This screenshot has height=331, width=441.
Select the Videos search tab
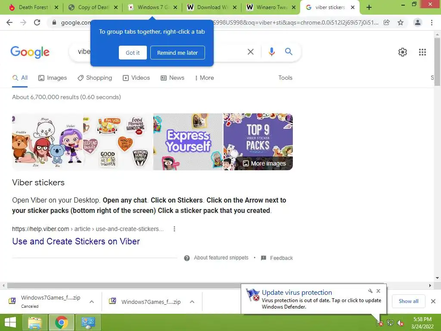coord(137,78)
